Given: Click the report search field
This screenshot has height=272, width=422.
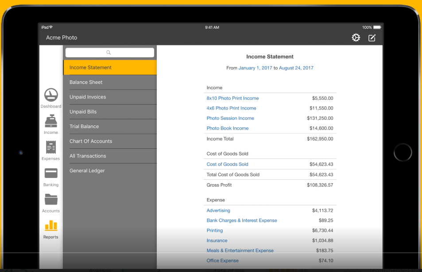Looking at the screenshot, I should click(x=109, y=52).
